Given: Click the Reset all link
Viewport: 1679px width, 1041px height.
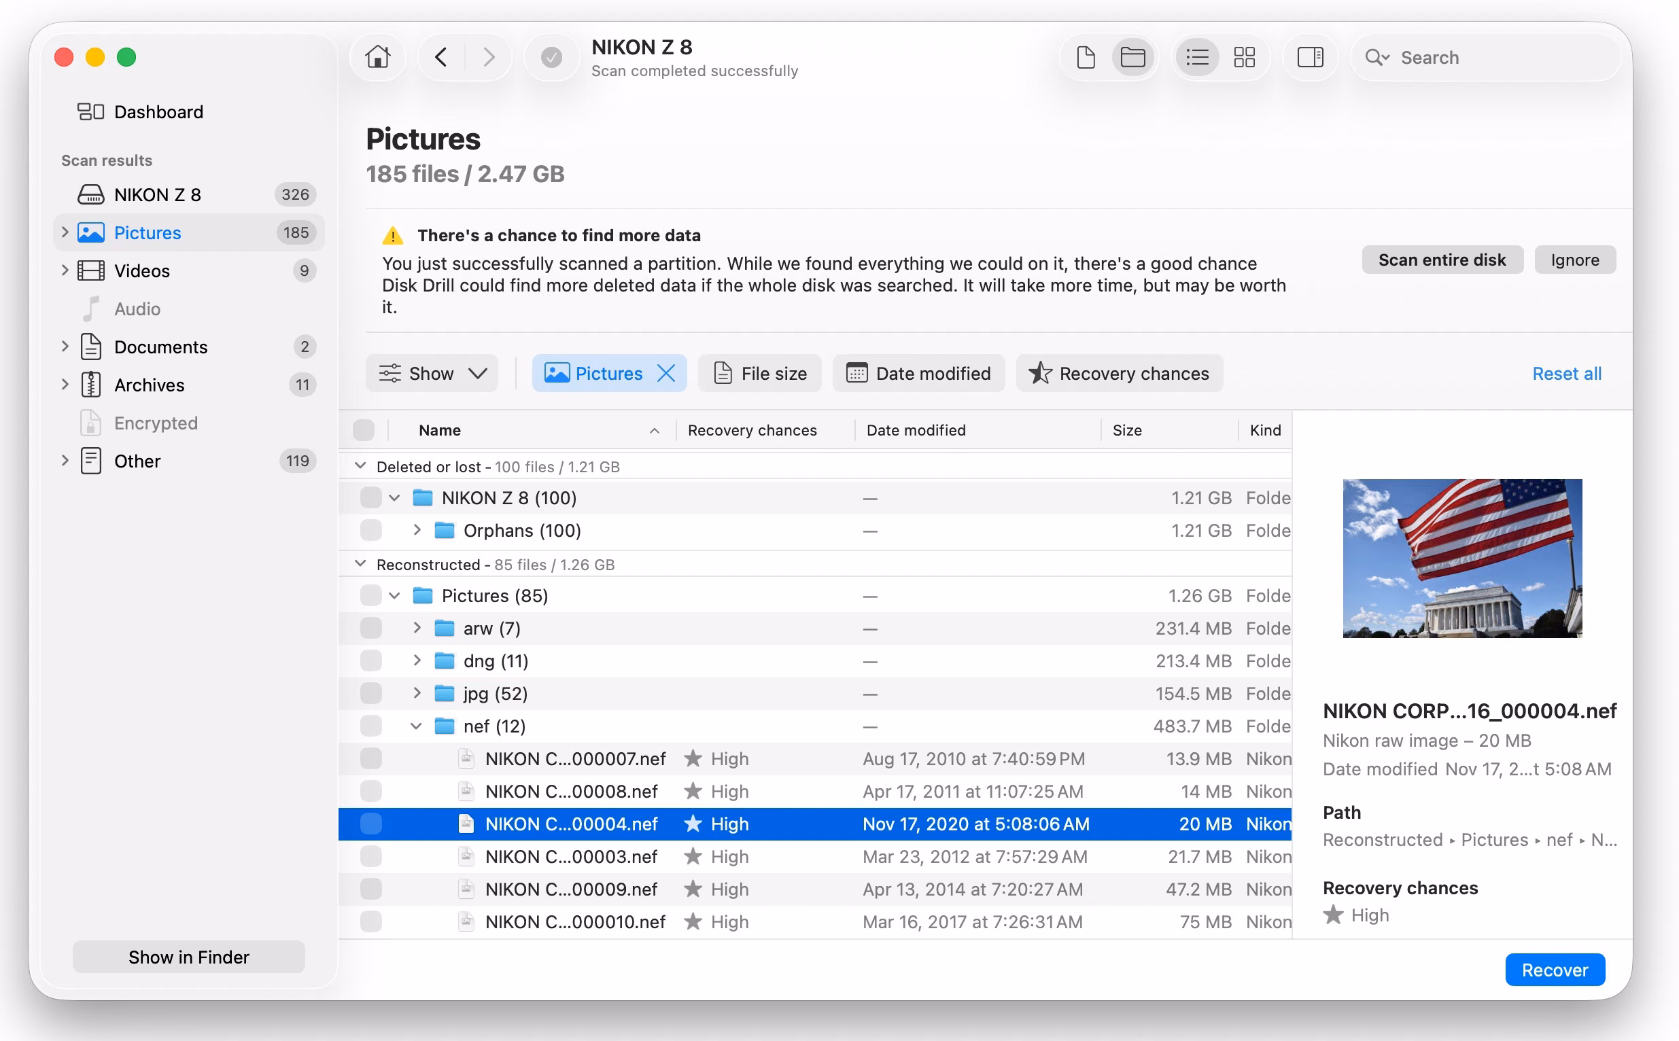Looking at the screenshot, I should pos(1567,373).
